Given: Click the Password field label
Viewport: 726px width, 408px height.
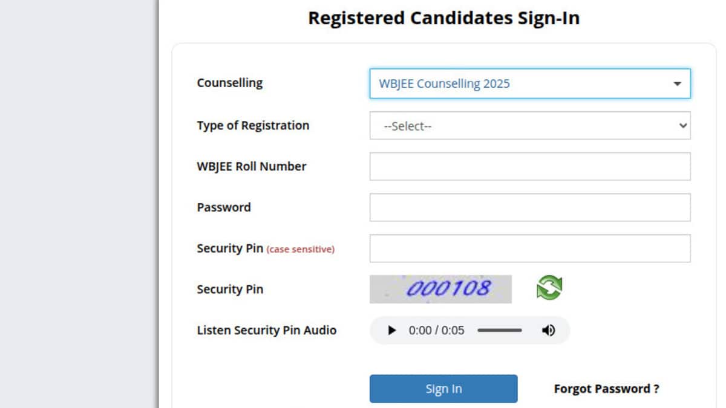Looking at the screenshot, I should (224, 207).
